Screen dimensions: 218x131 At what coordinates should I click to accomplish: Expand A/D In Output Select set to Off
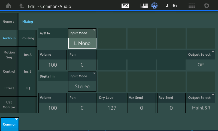click(201, 60)
